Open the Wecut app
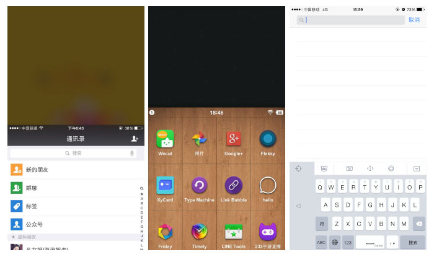This screenshot has height=257, width=434. pyautogui.click(x=165, y=139)
